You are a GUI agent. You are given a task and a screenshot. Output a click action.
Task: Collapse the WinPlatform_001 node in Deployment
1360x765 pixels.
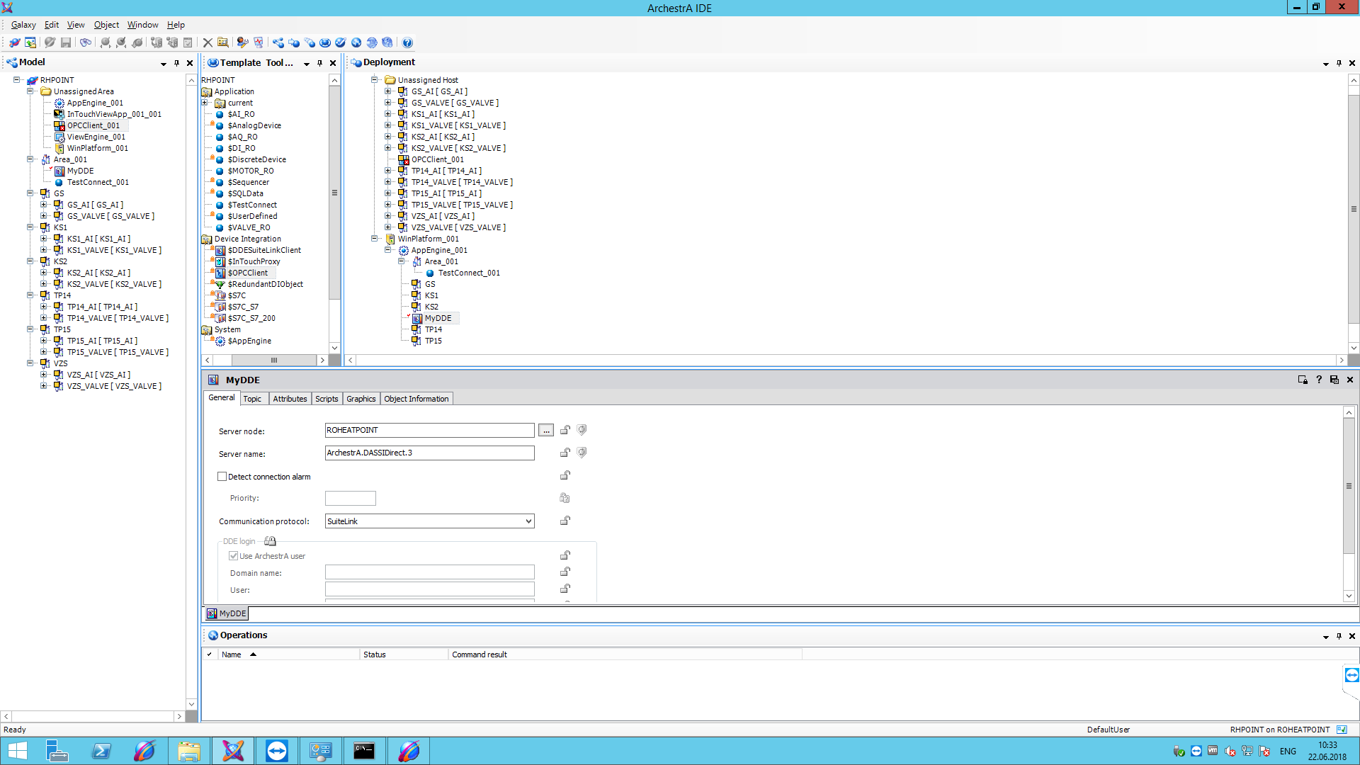pyautogui.click(x=374, y=239)
